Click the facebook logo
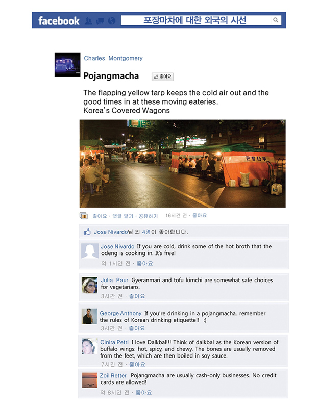Screen dimensions: 318x408 coord(59,21)
